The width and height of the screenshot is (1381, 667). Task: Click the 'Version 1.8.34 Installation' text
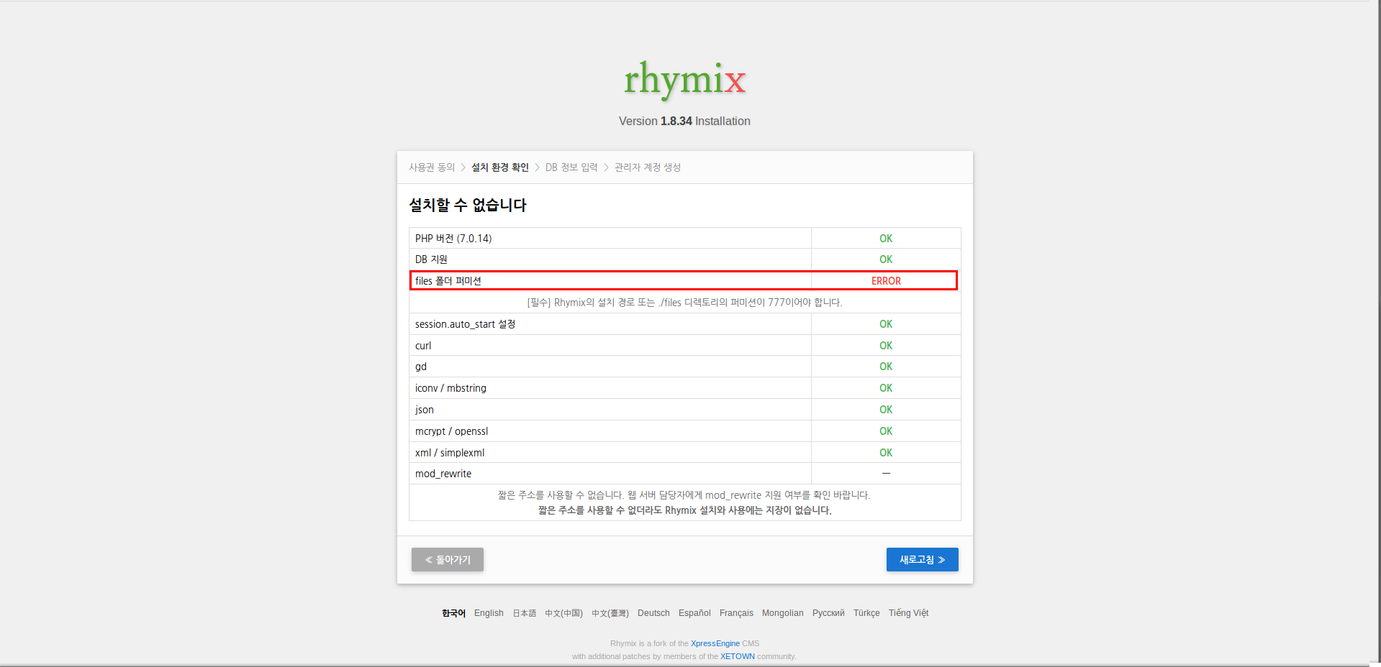[684, 121]
